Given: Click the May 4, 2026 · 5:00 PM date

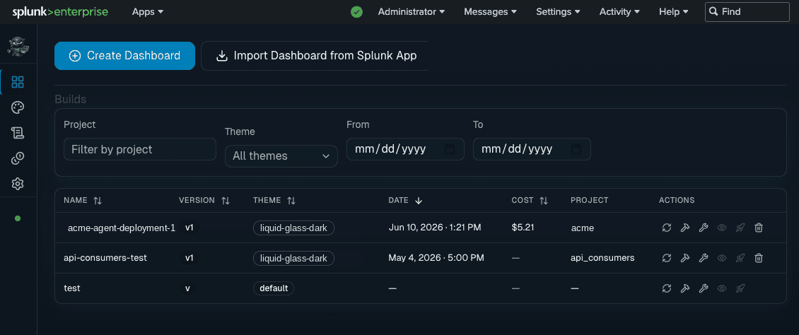Looking at the screenshot, I should pos(436,258).
